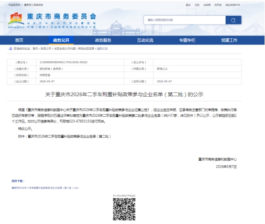Click the 发文字号 label cell

click(139, 62)
